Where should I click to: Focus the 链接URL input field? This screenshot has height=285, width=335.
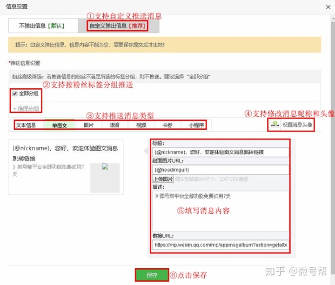[x=221, y=245]
